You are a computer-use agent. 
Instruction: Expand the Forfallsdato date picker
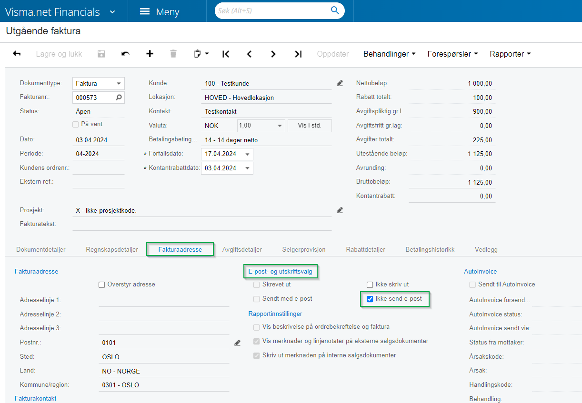click(247, 154)
